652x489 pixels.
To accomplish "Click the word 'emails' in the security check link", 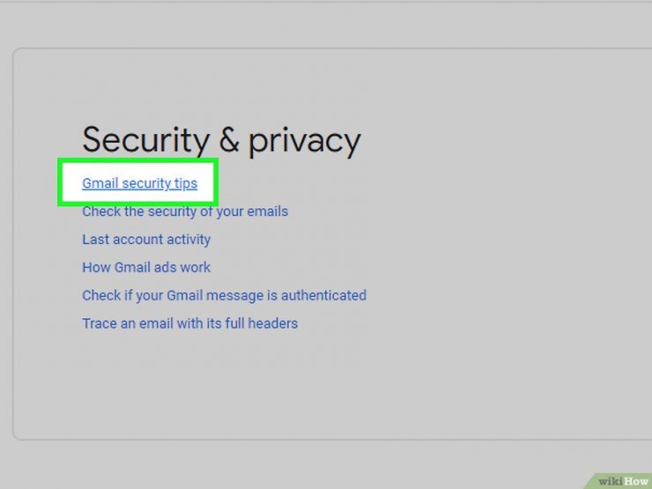I will click(267, 211).
